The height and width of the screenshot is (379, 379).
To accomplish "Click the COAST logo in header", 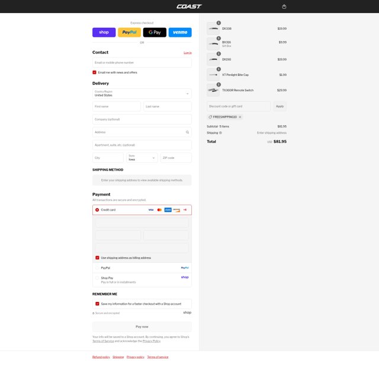I will (189, 7).
